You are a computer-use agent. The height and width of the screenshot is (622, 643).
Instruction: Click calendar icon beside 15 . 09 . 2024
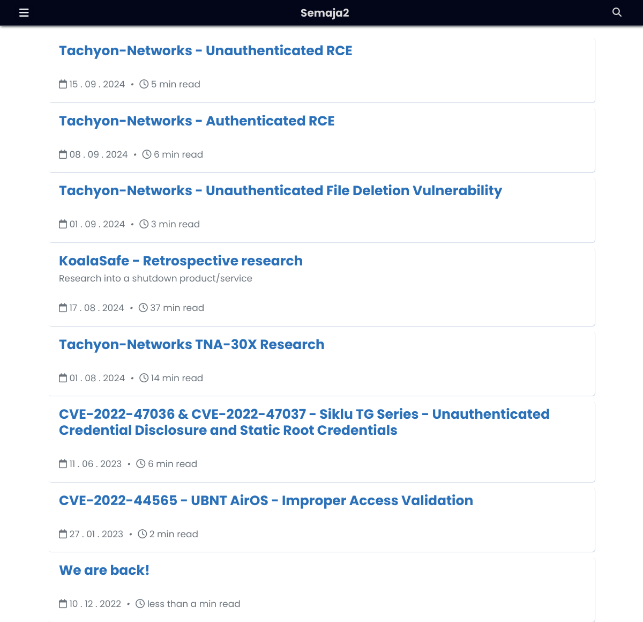pos(63,84)
